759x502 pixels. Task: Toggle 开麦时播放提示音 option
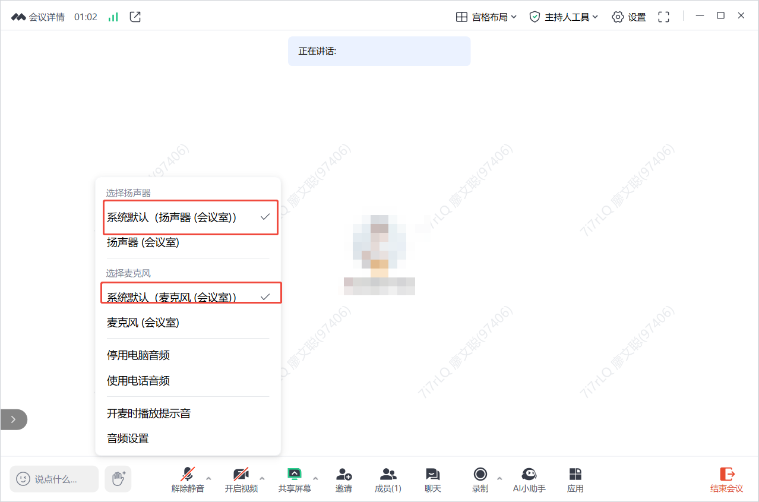[148, 413]
